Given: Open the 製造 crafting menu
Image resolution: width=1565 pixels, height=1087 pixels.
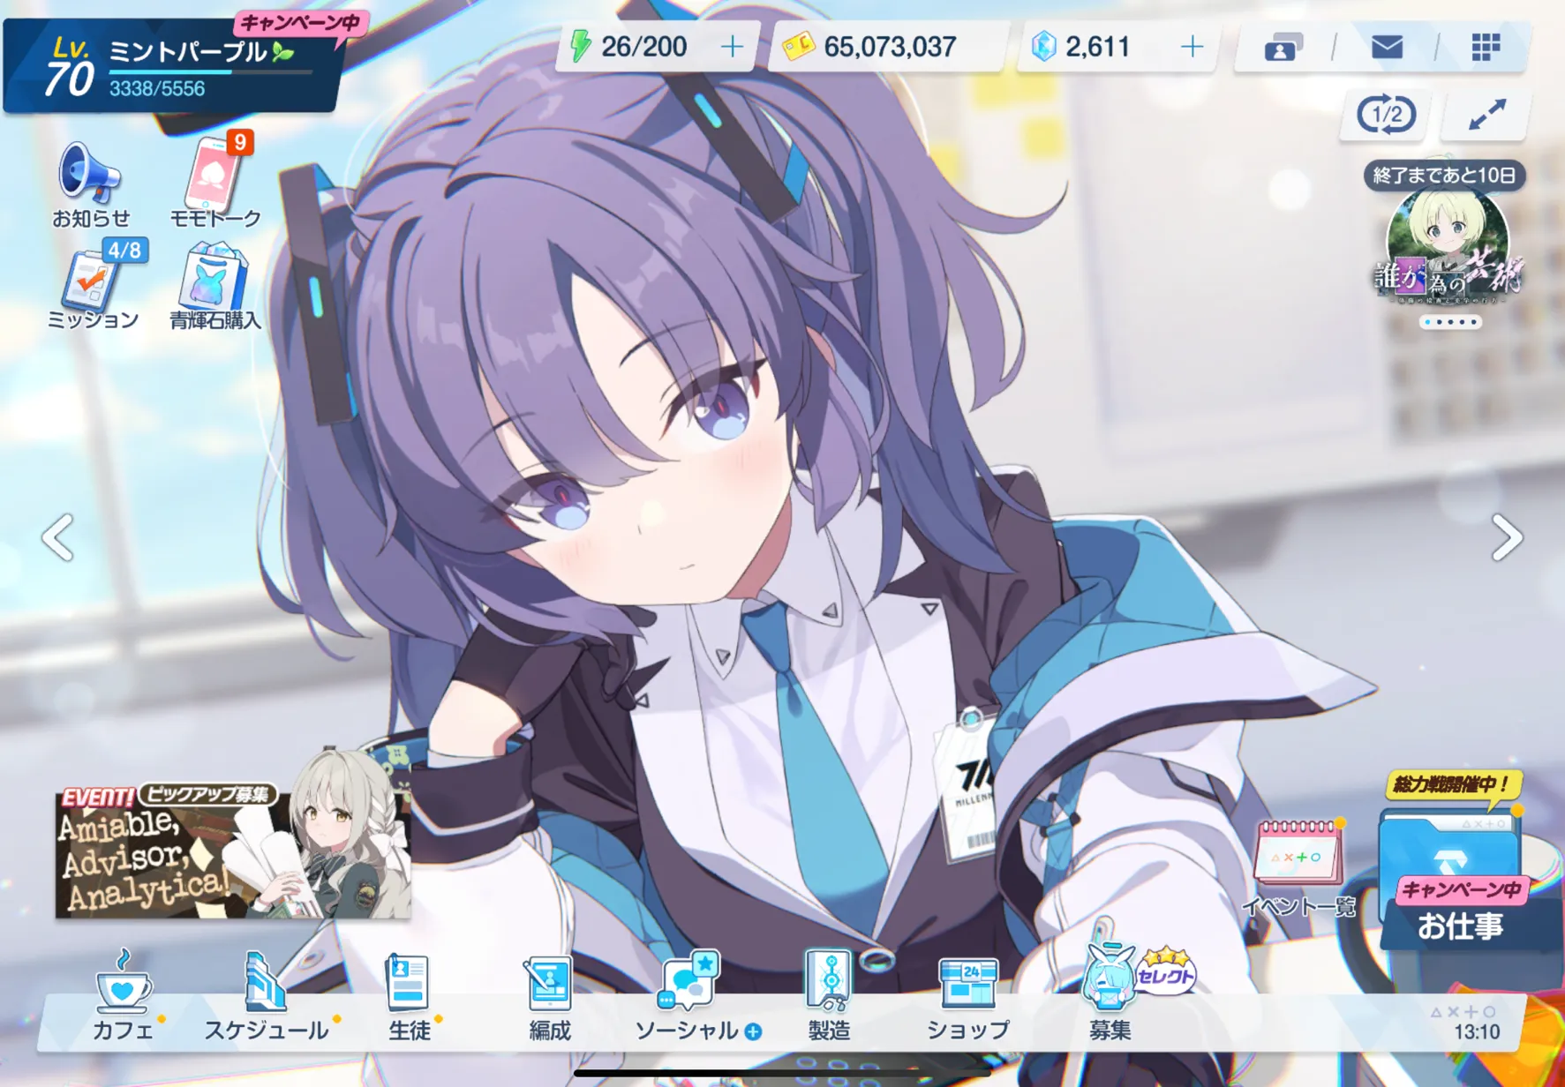Looking at the screenshot, I should [x=829, y=997].
